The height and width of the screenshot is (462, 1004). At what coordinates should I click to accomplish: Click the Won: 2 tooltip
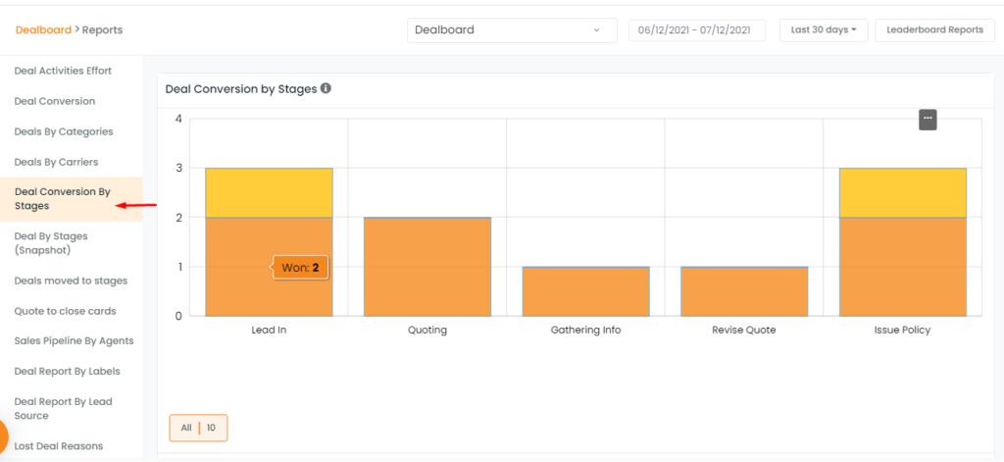(300, 268)
